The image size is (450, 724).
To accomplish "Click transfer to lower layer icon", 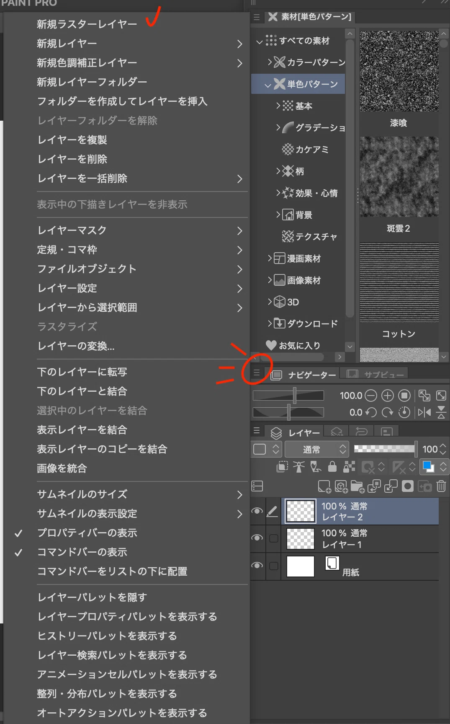I will tap(374, 486).
